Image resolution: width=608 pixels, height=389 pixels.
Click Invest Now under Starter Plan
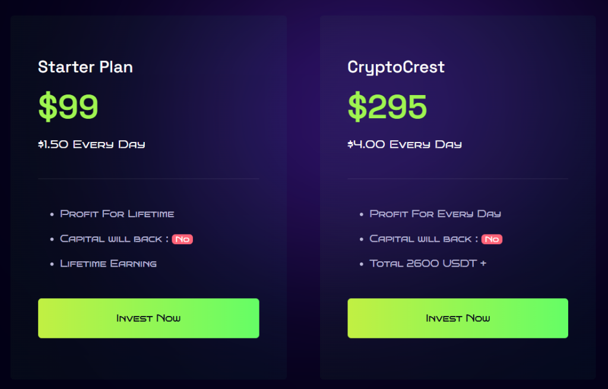[148, 318]
